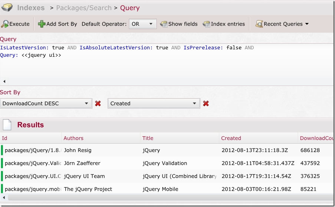The image size is (335, 207).
Task: Click the Results document icon
Action: (7, 124)
